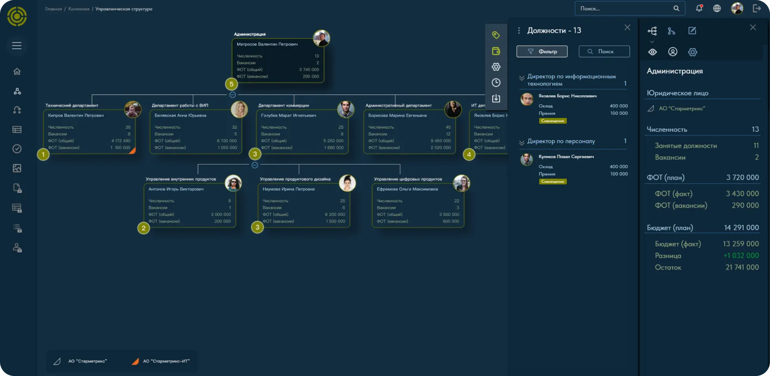Expand the badge 3 on Управление продуктового дизайна card

click(257, 227)
